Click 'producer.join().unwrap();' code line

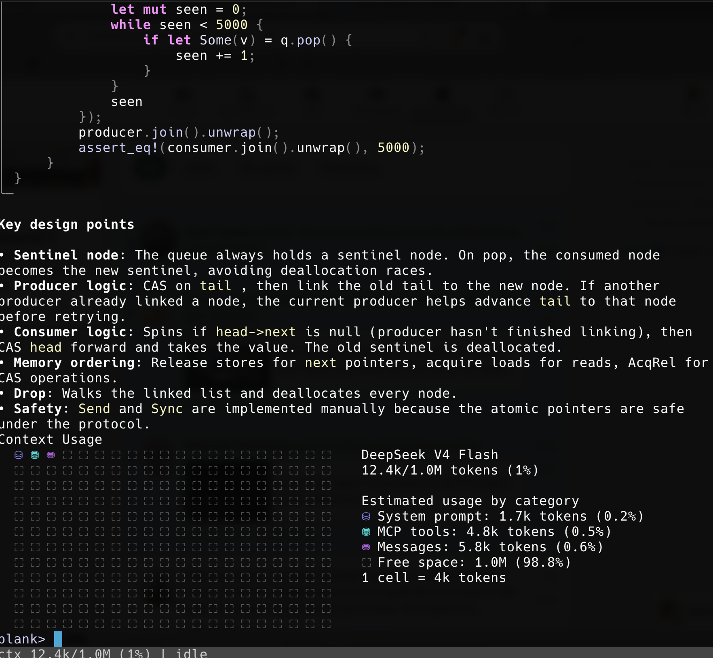179,132
